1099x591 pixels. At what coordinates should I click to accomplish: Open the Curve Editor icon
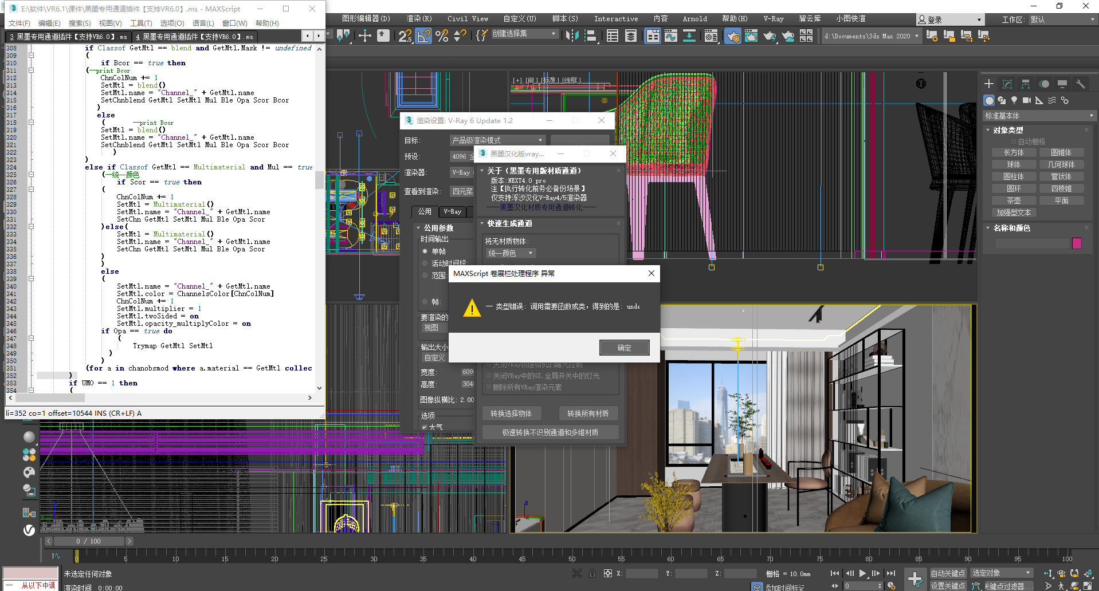[x=670, y=37]
